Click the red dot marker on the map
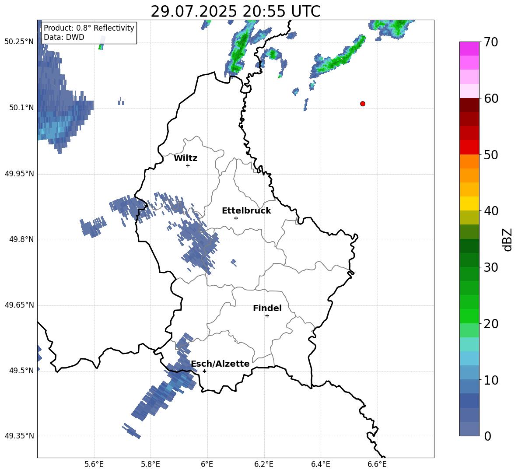 [363, 104]
